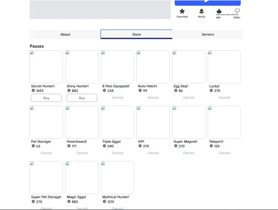Image resolution: width=278 pixels, height=210 pixels.
Task: Switch to the Servers tab
Action: click(x=208, y=34)
